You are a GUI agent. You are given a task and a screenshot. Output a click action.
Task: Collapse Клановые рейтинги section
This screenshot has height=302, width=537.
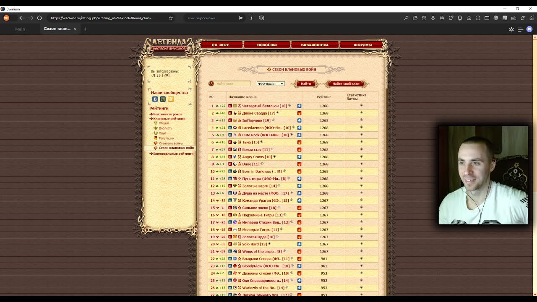point(169,119)
